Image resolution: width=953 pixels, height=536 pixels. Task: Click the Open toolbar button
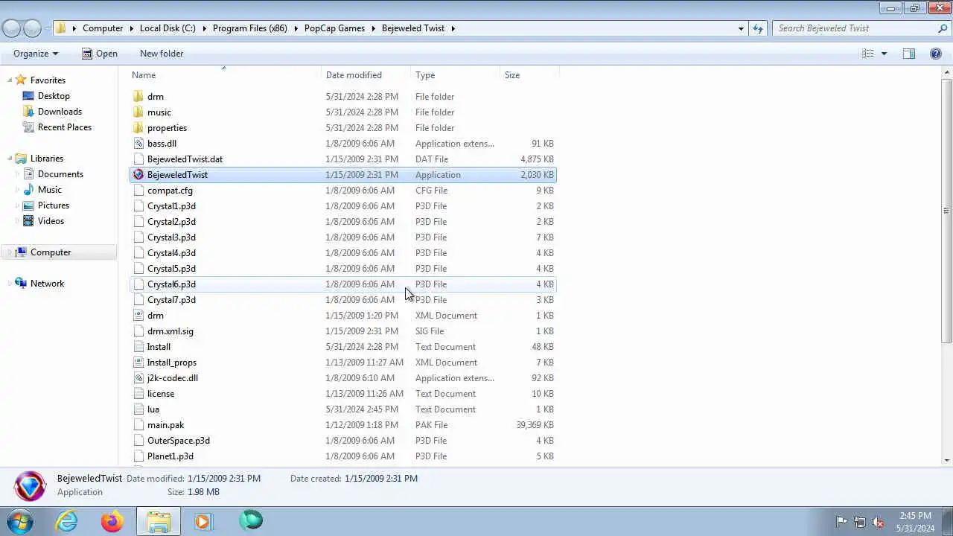(x=99, y=54)
